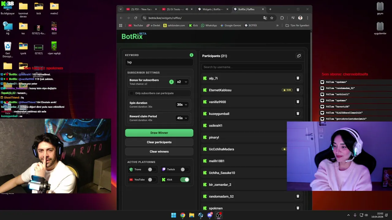Open the metin2 desktop folder
The height and width of the screenshot is (220, 392).
click(x=54, y=9)
